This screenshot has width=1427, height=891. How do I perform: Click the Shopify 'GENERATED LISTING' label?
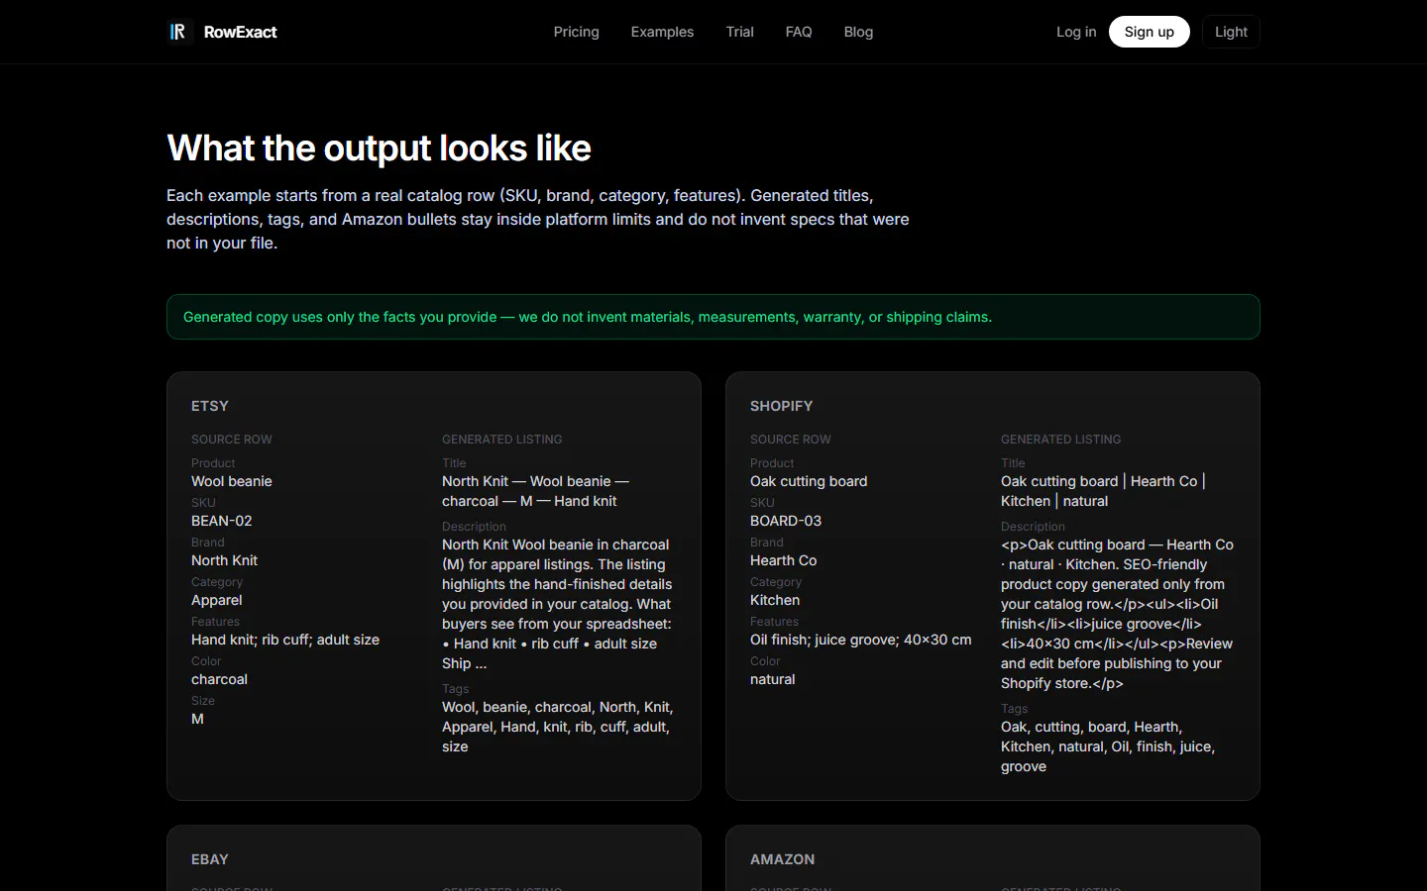1061,440
